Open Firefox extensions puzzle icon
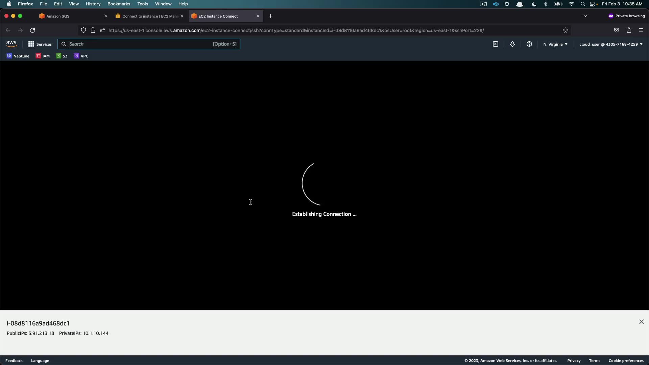649x365 pixels. (629, 30)
